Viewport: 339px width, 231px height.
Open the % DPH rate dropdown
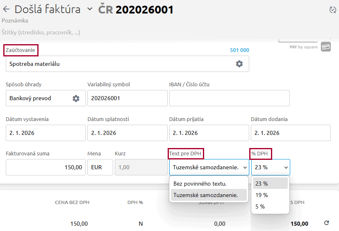point(270,167)
